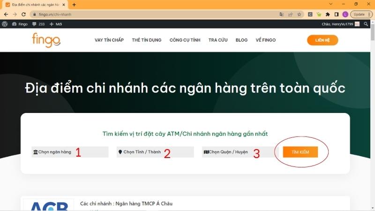The height and width of the screenshot is (211, 375).
Task: Open the HenryVu1799 account menu
Action: point(341,24)
